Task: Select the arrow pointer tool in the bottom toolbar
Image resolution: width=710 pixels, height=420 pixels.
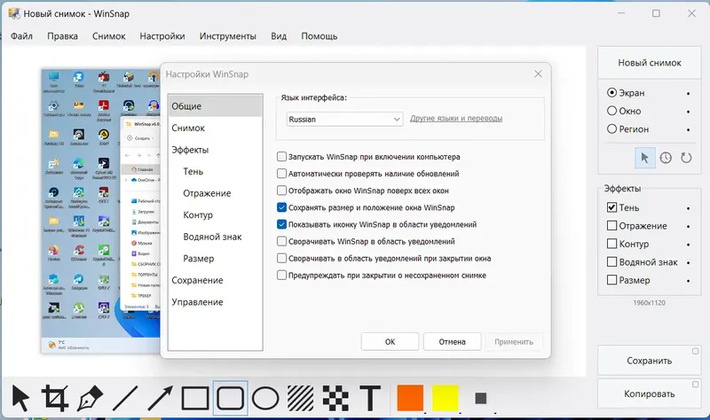Action: (20, 399)
